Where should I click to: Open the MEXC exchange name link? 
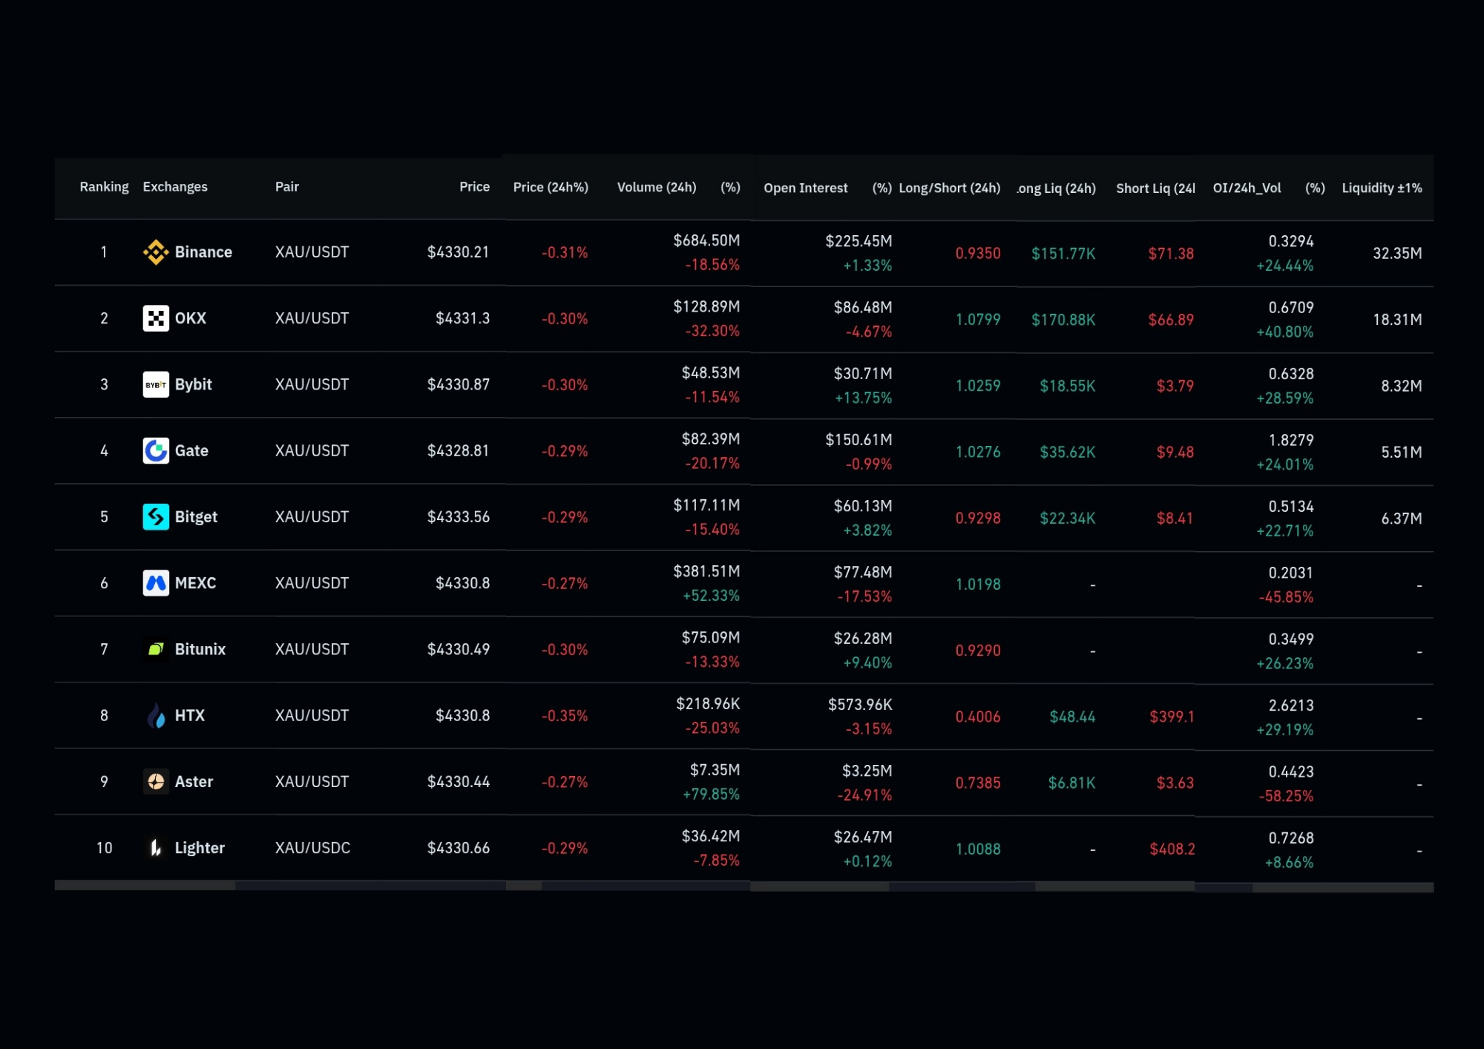coord(195,583)
